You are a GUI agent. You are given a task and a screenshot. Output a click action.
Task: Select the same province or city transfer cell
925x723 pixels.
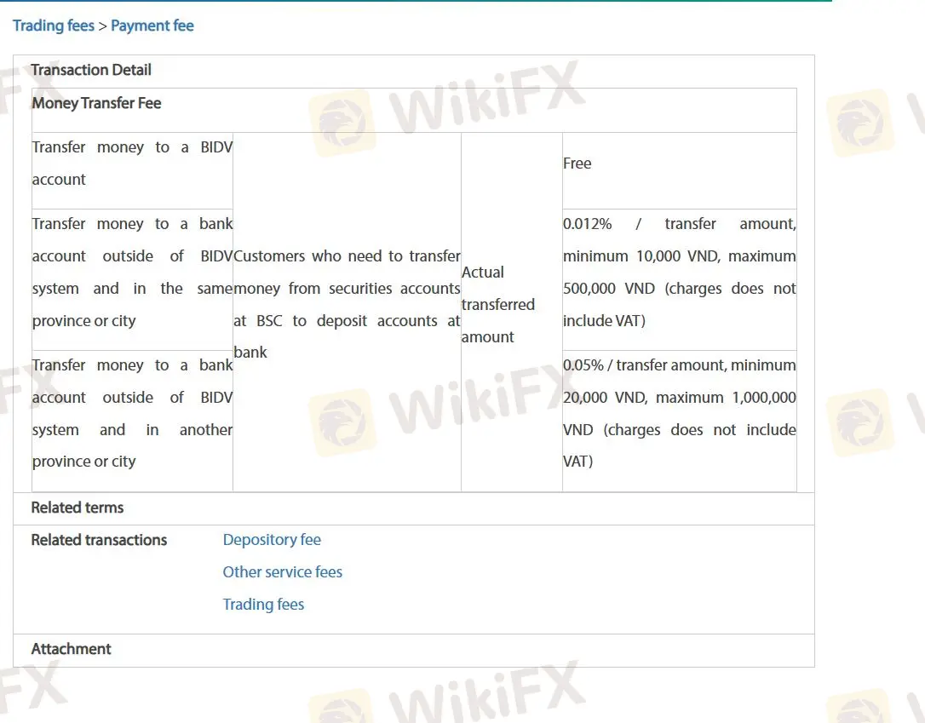(x=132, y=273)
